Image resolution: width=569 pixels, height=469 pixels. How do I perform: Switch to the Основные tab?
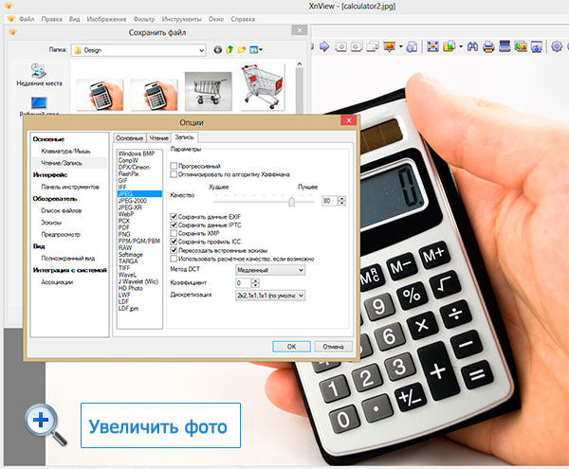(130, 138)
